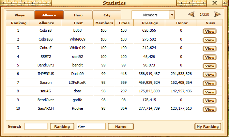The height and width of the screenshot is (137, 229).
Task: Go to previous page arrow
Action: click(x=192, y=14)
